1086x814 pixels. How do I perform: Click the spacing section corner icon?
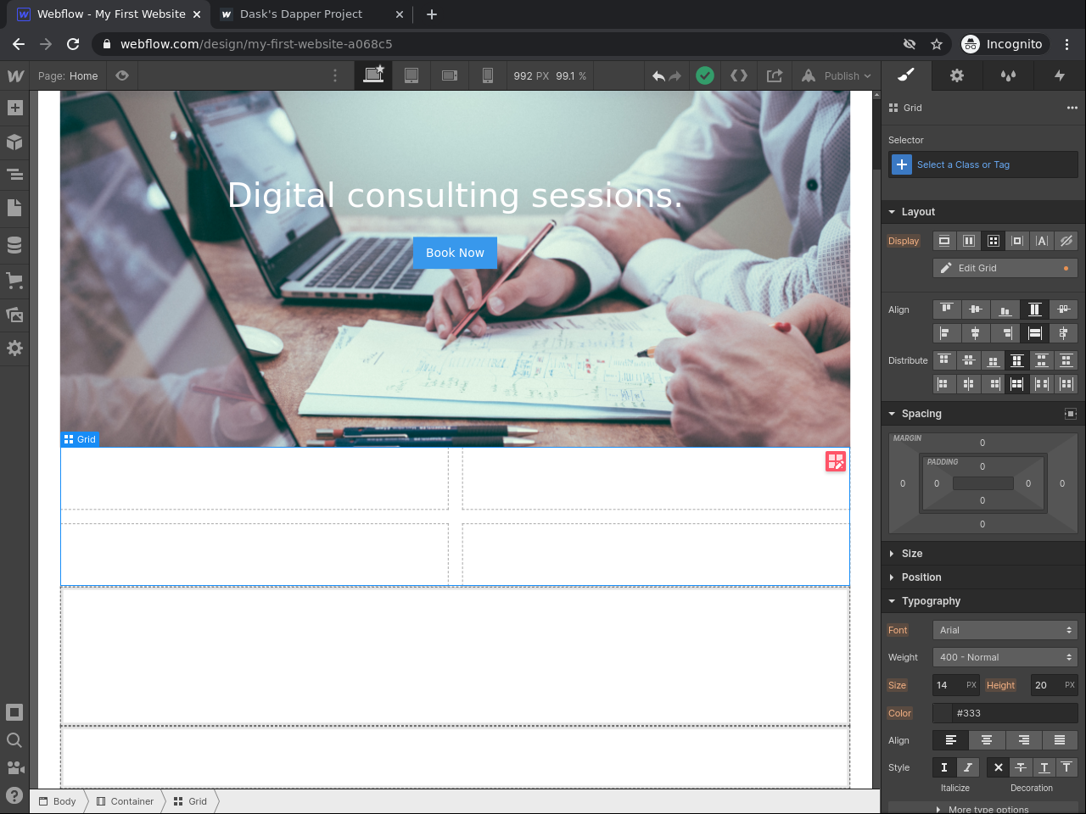click(x=1071, y=414)
